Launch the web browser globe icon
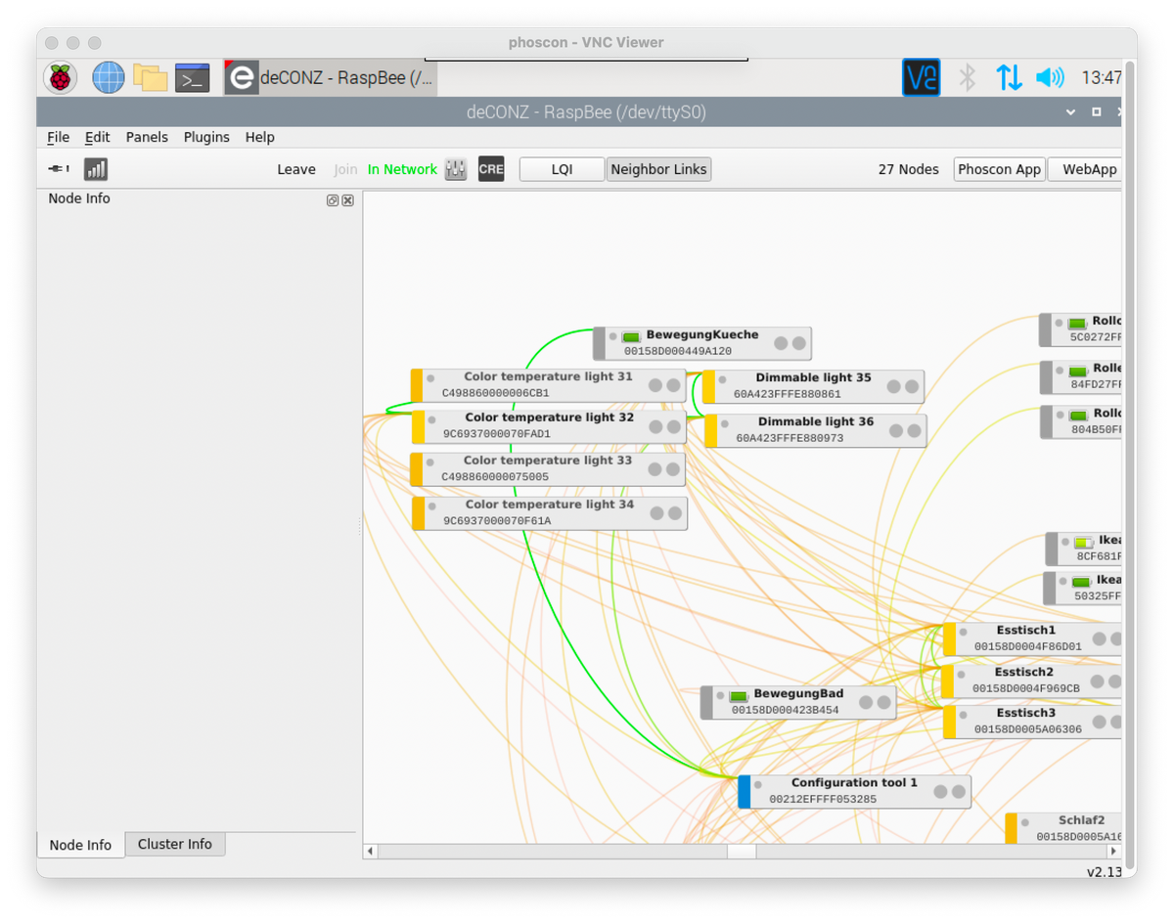This screenshot has width=1174, height=923. 109,77
